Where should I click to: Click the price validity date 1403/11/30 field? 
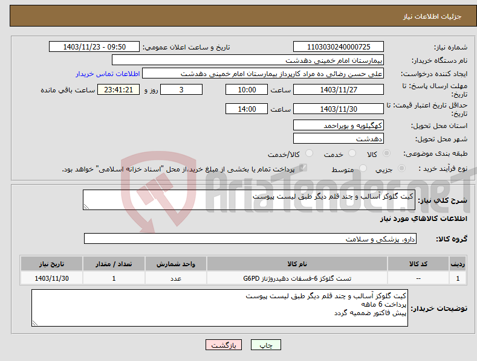(x=339, y=109)
